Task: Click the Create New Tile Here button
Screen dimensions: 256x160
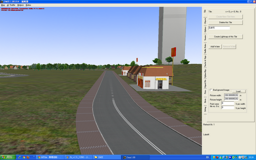Action: coord(225,17)
